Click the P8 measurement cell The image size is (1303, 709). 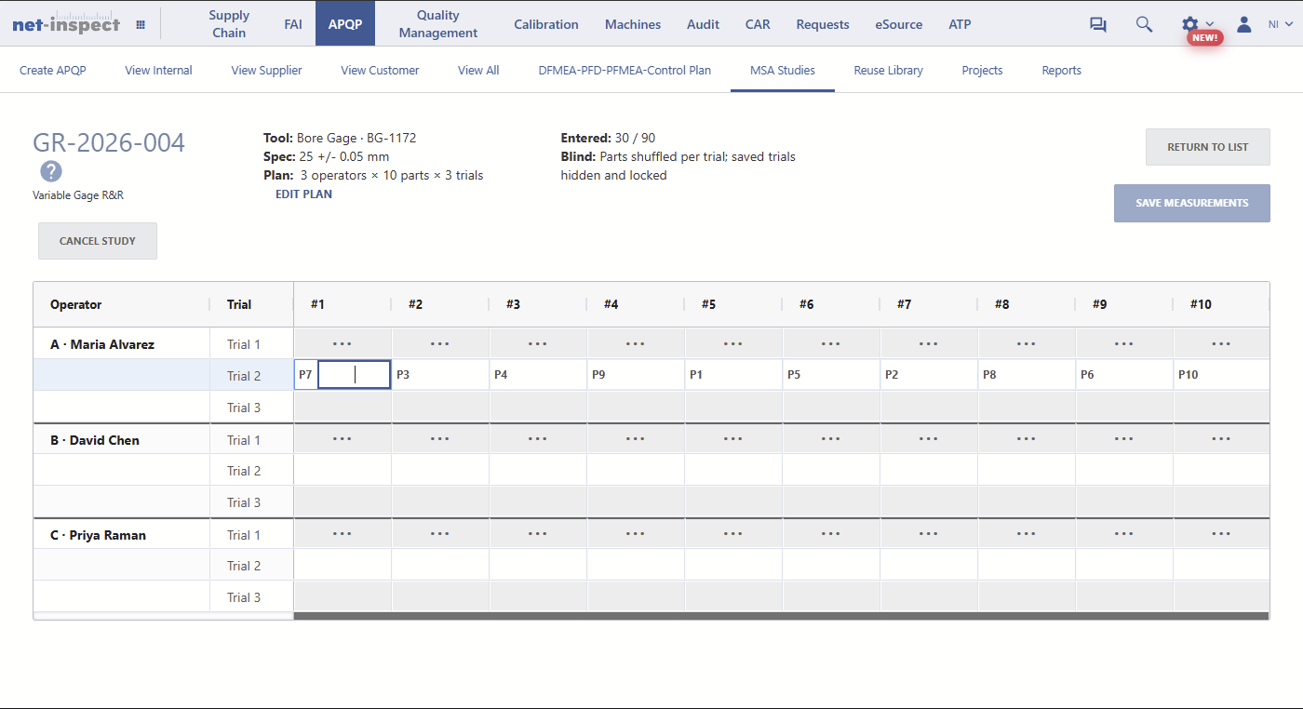click(1027, 375)
